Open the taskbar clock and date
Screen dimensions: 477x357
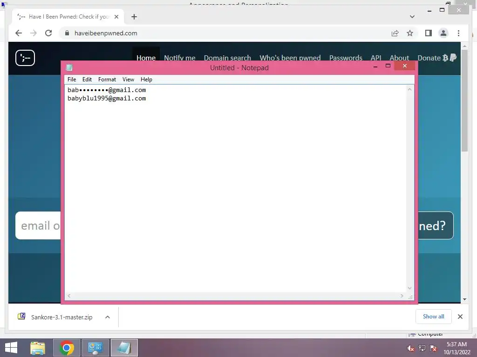457,348
